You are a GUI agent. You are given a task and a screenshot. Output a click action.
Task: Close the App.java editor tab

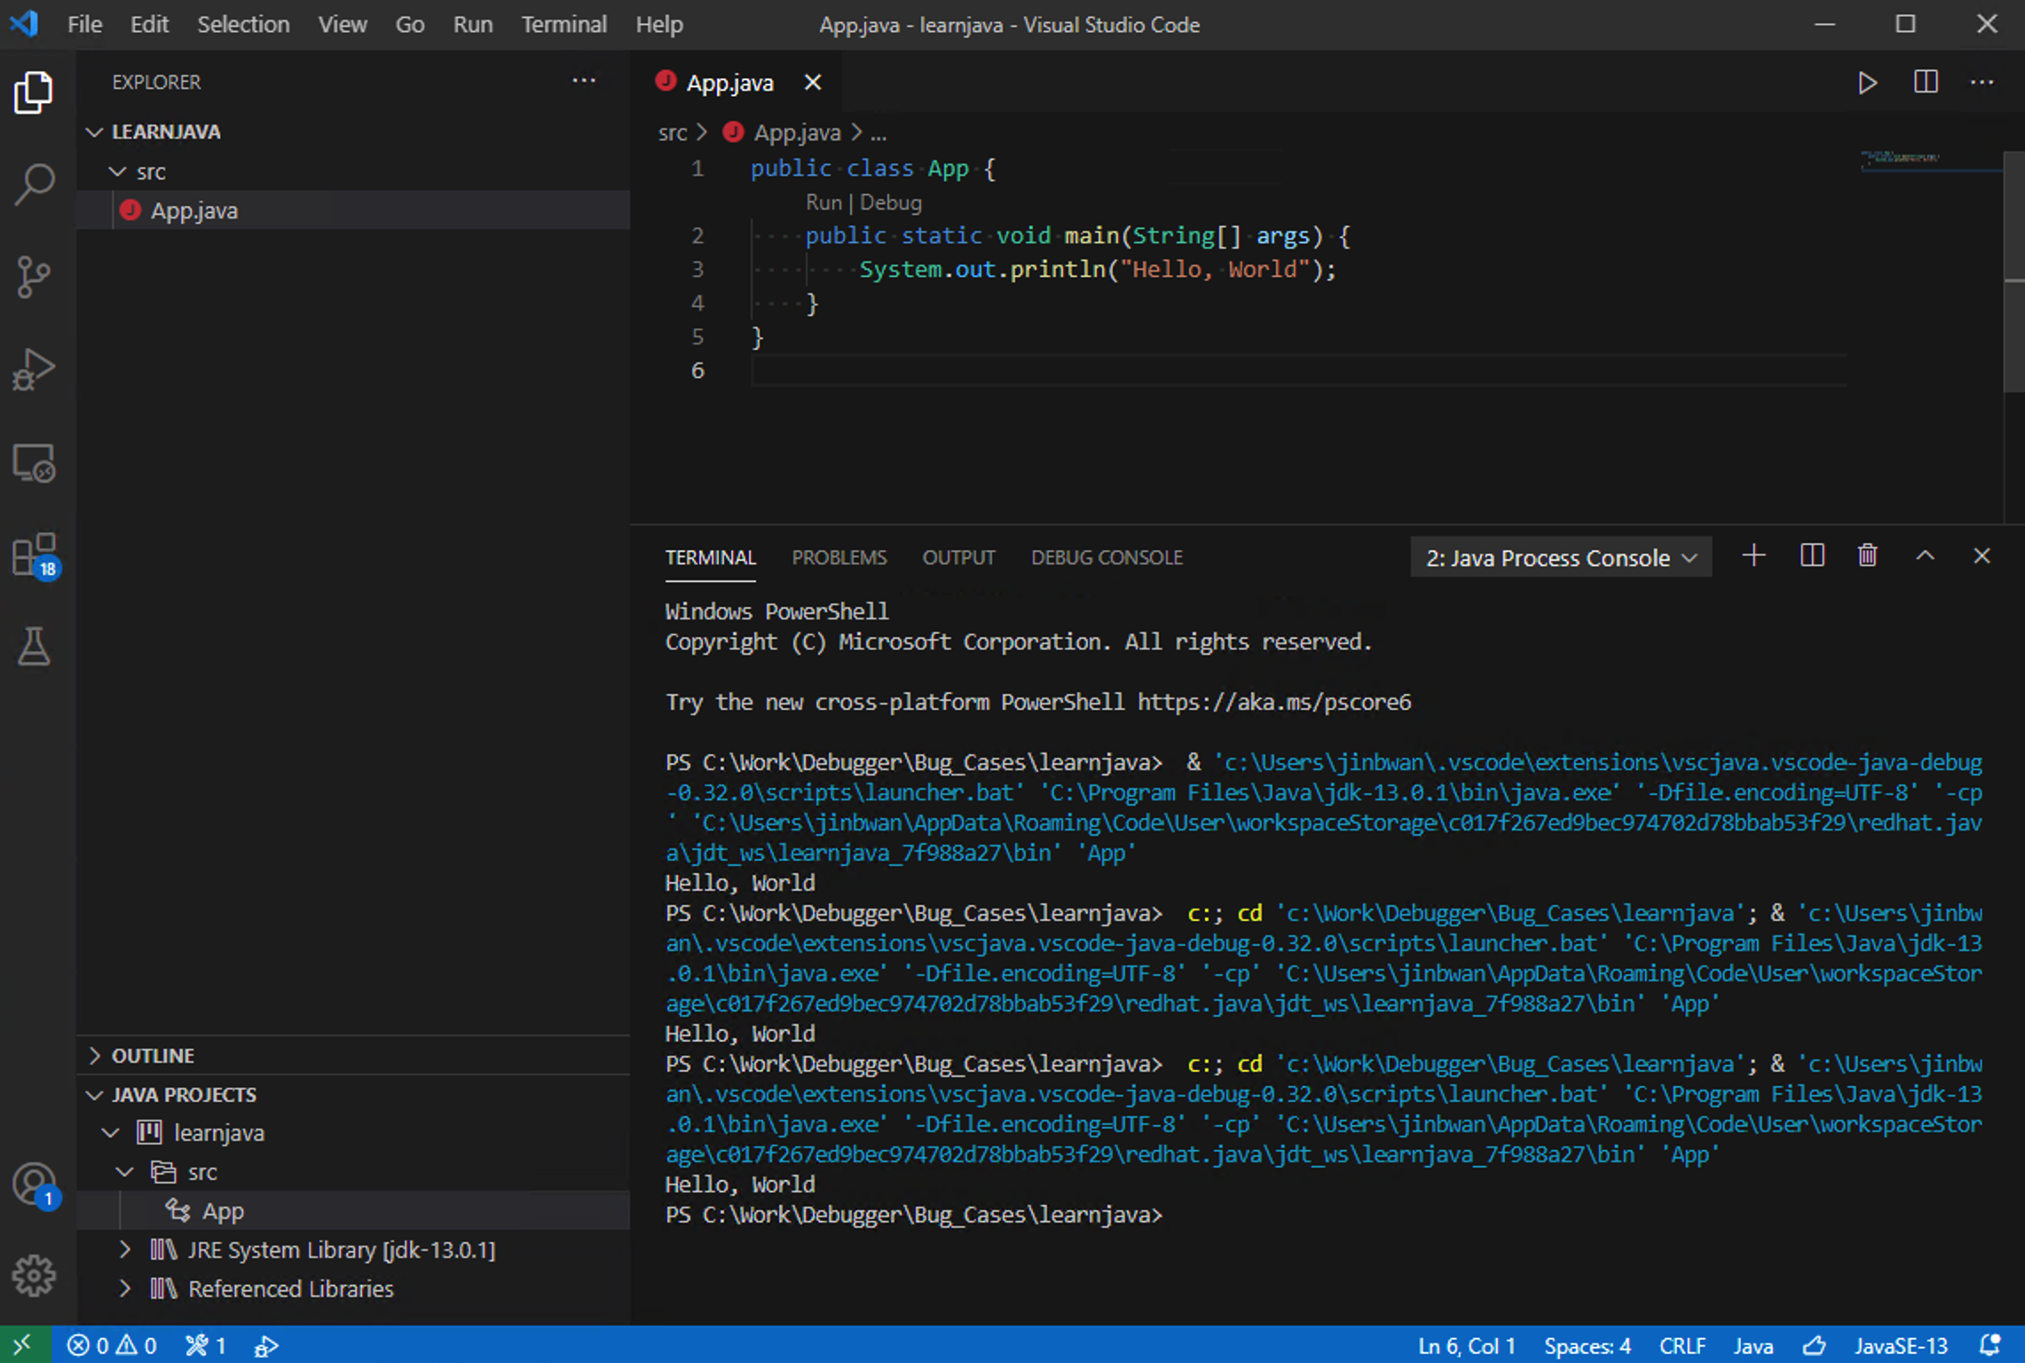pos(812,83)
